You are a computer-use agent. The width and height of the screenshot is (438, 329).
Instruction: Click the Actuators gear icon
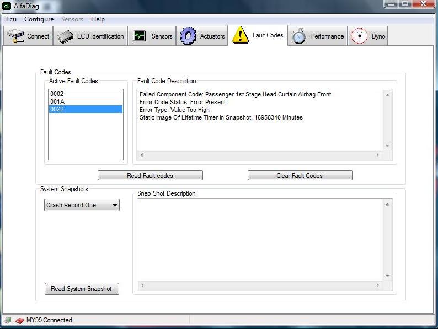[189, 36]
